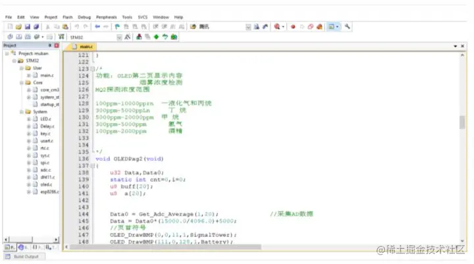Pin the Project panel with pushpin
This screenshot has width=474, height=264.
50,45
